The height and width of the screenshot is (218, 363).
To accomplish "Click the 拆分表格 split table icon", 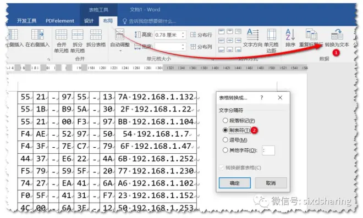I will tap(96, 35).
